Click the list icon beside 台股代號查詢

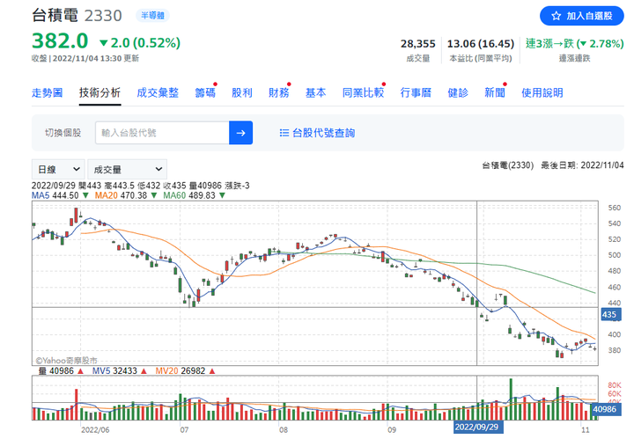[284, 133]
